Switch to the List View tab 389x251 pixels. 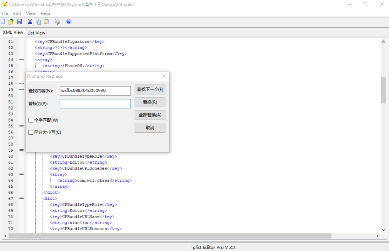click(x=36, y=33)
